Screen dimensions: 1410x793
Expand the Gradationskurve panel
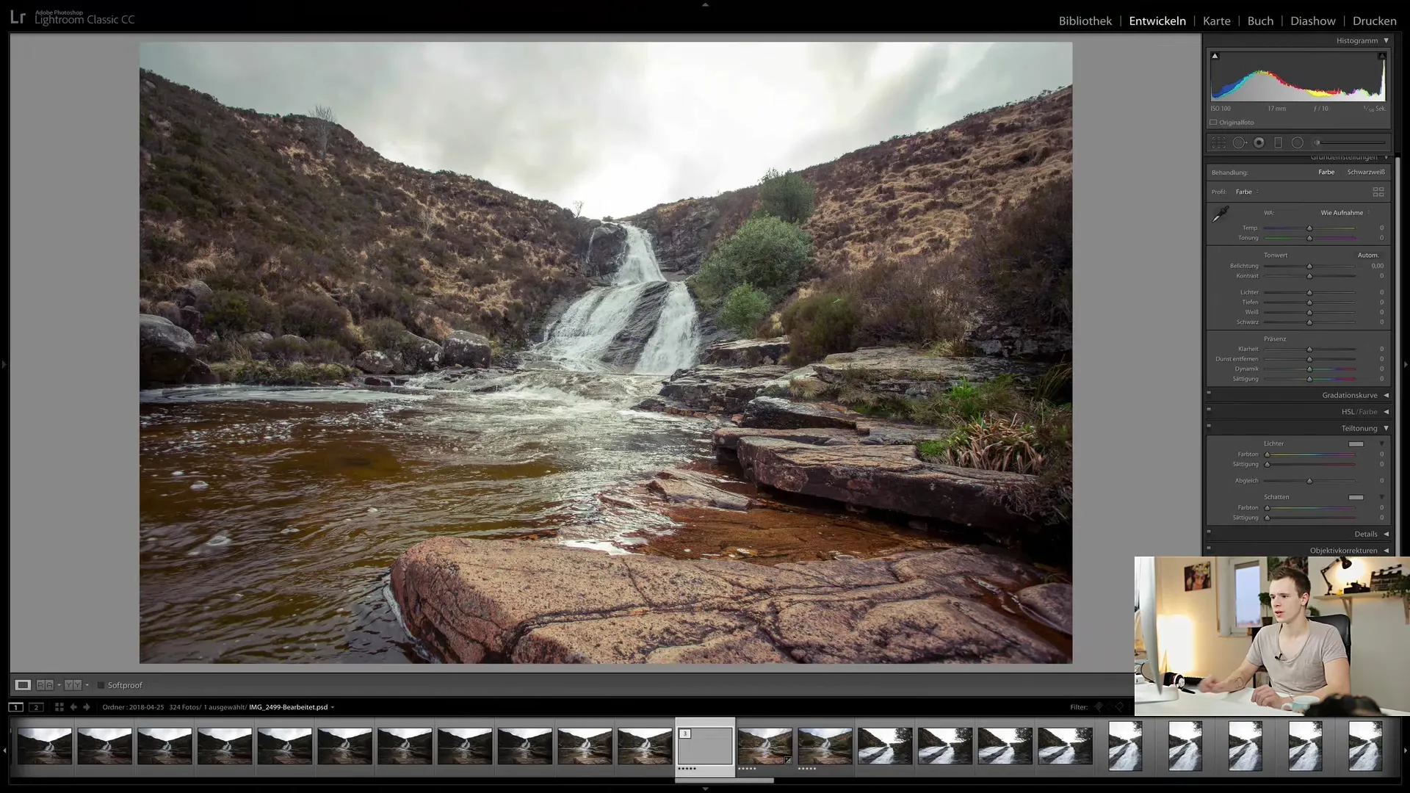pyautogui.click(x=1350, y=395)
